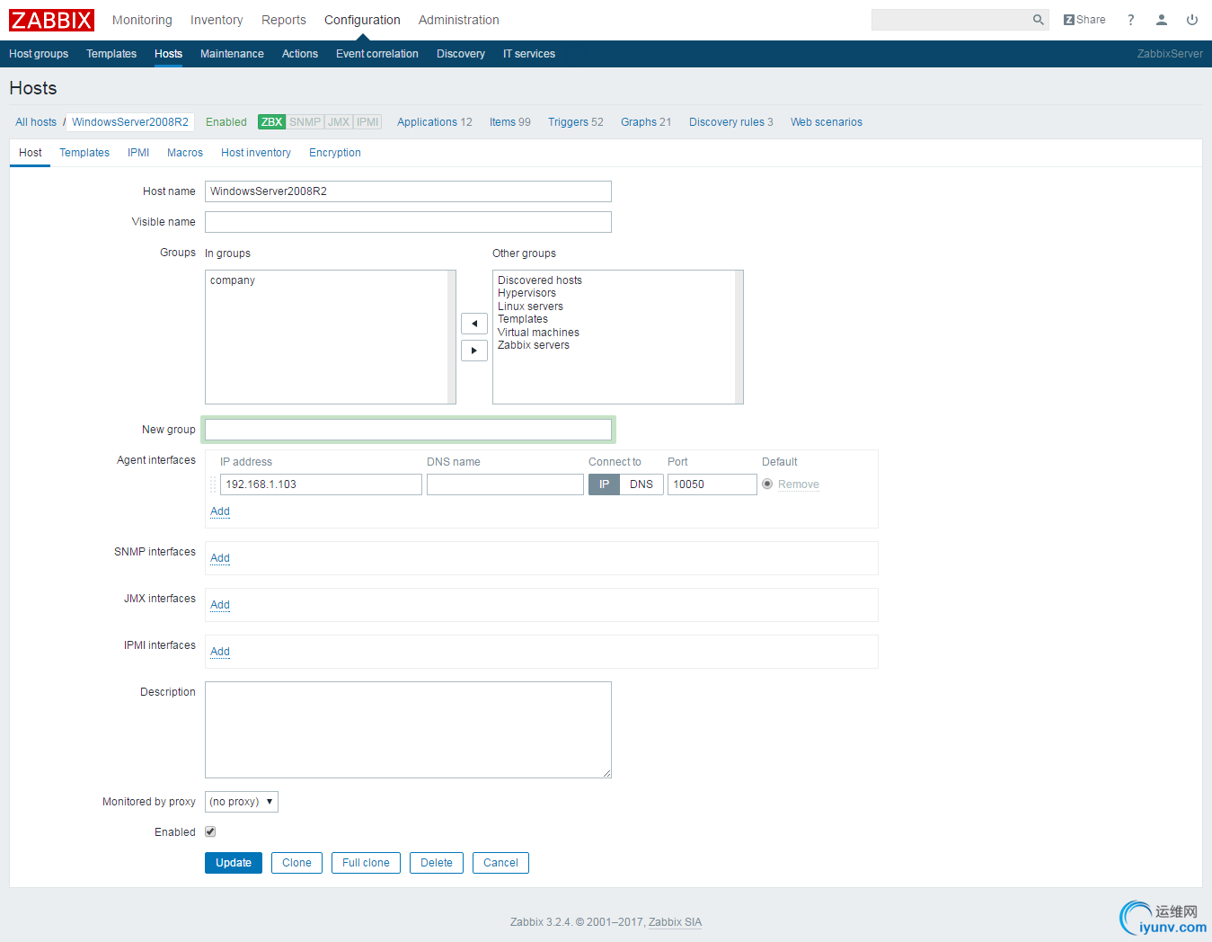Move group left with arrow button
Viewport: 1212px width, 942px height.
[x=474, y=324]
